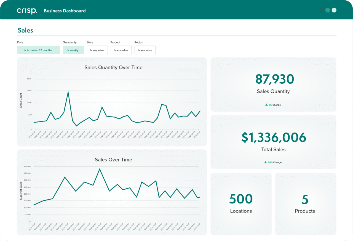This screenshot has height=241, width=353.
Task: Click the crisp logo in header
Action: 27,11
